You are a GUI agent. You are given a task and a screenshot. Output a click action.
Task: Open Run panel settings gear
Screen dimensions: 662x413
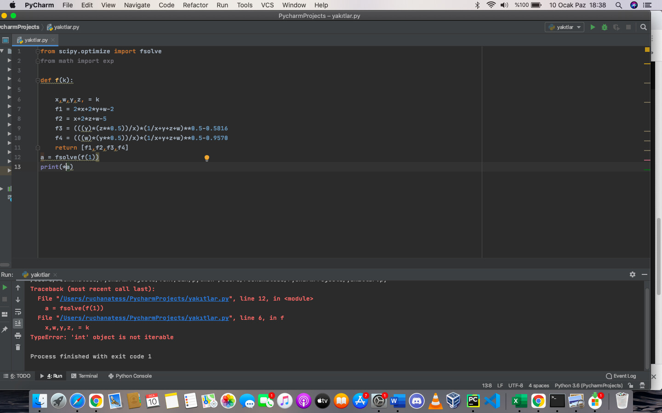pyautogui.click(x=633, y=274)
